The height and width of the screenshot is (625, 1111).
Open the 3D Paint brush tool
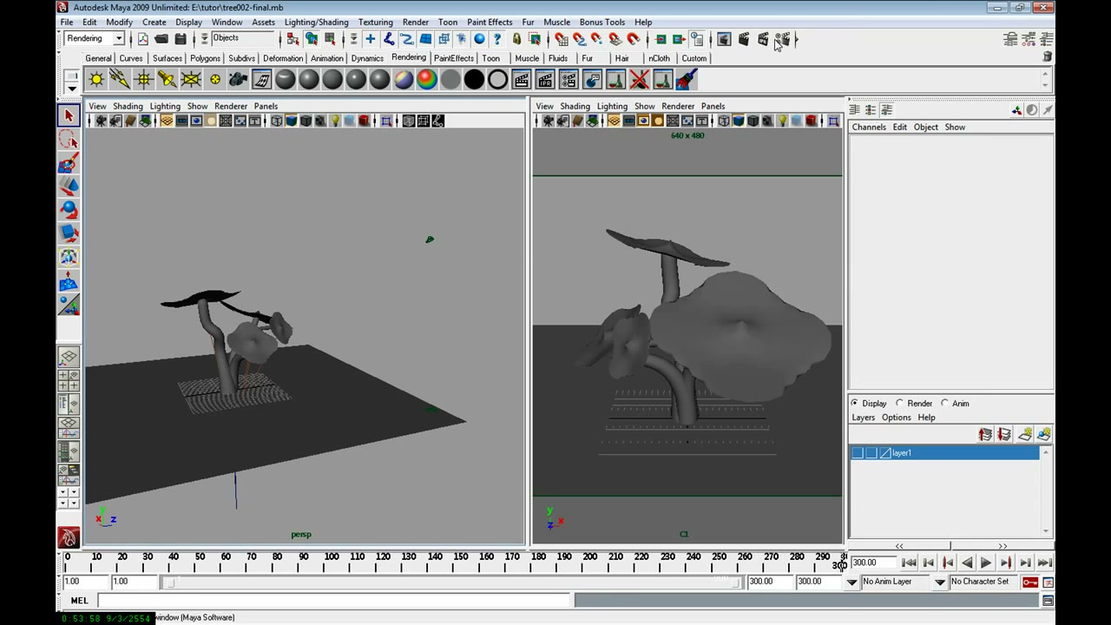tap(687, 80)
